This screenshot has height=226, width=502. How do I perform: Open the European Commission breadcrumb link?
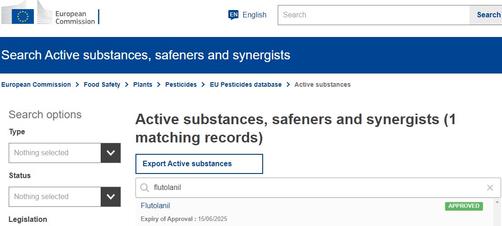[36, 84]
